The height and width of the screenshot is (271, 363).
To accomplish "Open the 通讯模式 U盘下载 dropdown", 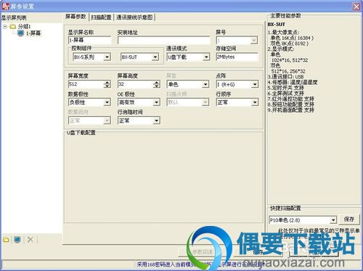I will 206,57.
